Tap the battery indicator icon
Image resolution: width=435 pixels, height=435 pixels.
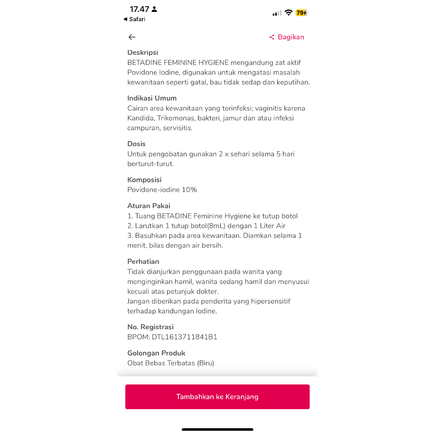coord(302,13)
